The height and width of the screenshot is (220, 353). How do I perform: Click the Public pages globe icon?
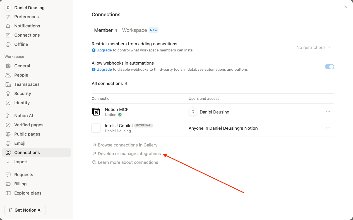[x=8, y=134]
